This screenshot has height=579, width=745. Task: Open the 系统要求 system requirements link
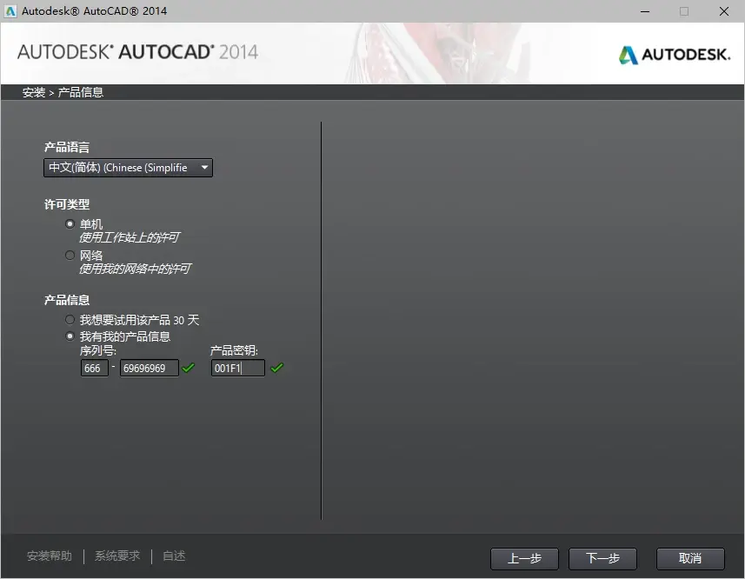click(117, 556)
